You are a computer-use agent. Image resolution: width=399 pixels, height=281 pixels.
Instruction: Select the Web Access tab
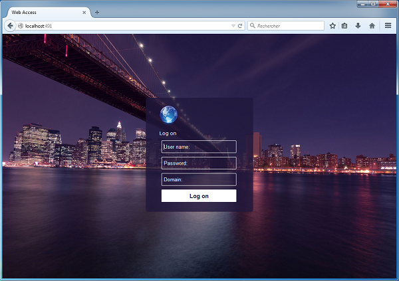point(40,13)
